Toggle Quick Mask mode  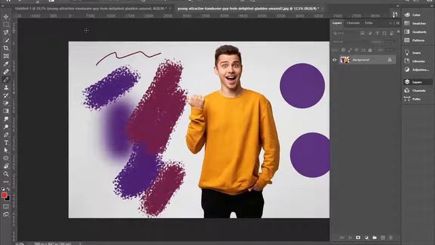pos(6,207)
